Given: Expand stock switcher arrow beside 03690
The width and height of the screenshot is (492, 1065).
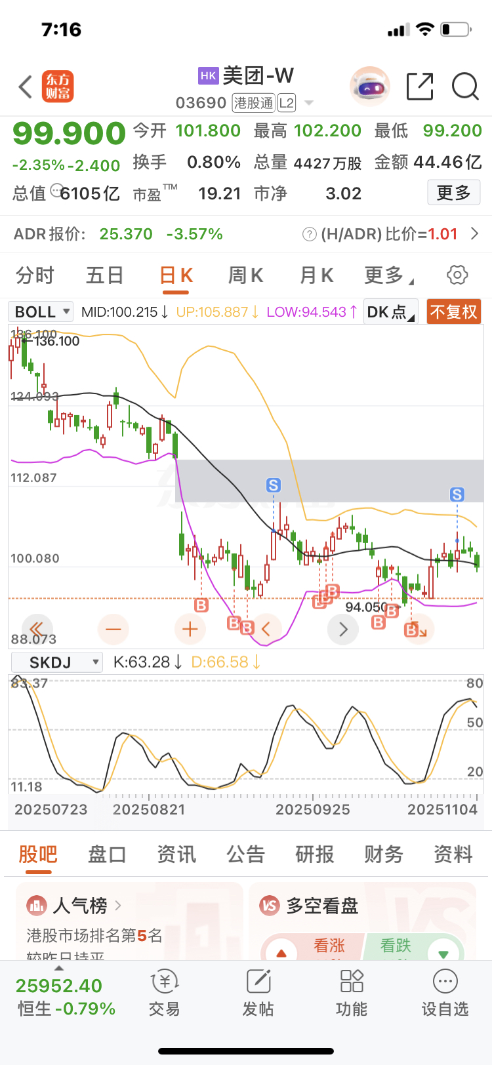Looking at the screenshot, I should (x=309, y=103).
